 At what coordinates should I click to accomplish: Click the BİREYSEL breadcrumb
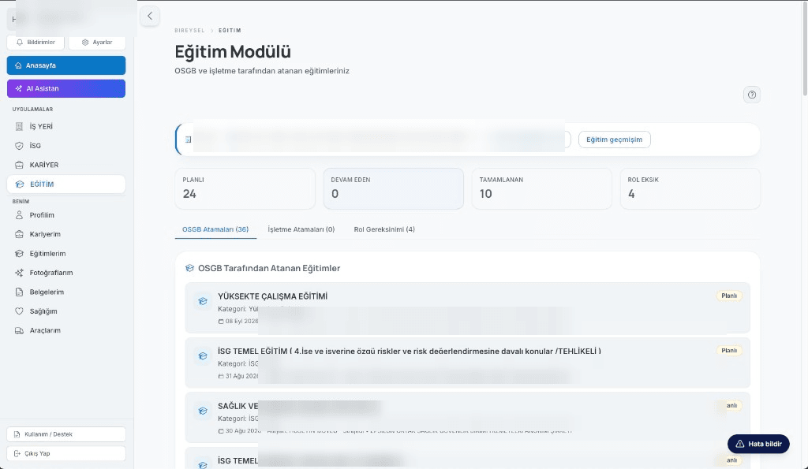(189, 31)
